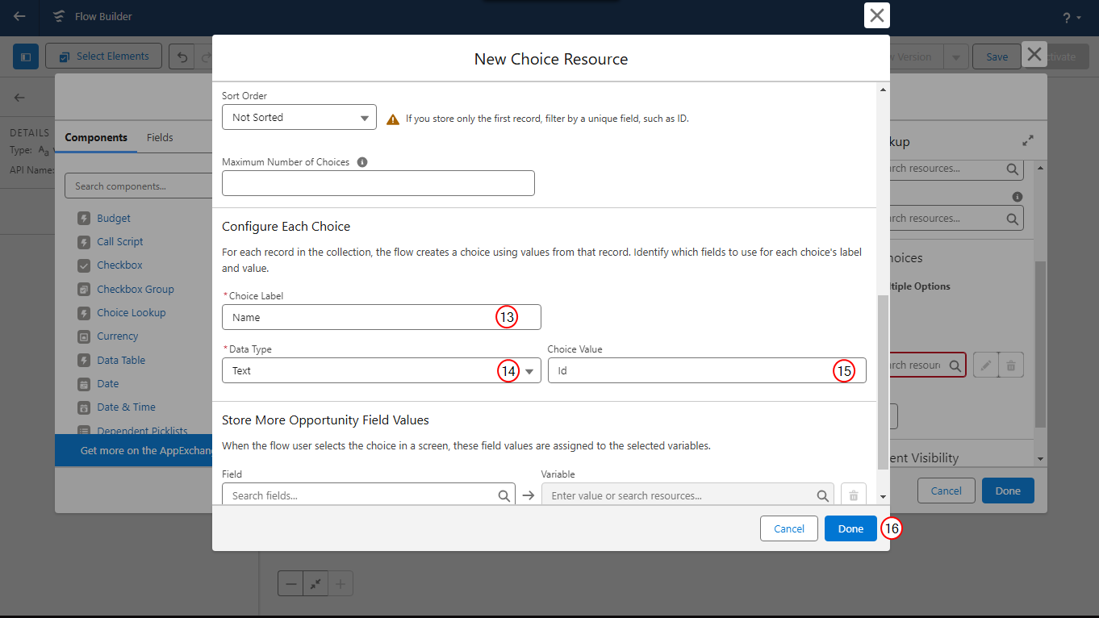Click the Search fields input under Field
The height and width of the screenshot is (618, 1099).
point(369,495)
